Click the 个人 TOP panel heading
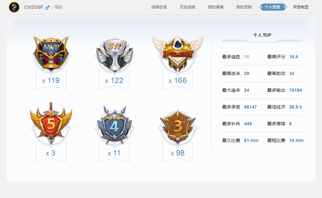Image resolution: width=322 pixels, height=198 pixels. point(262,35)
